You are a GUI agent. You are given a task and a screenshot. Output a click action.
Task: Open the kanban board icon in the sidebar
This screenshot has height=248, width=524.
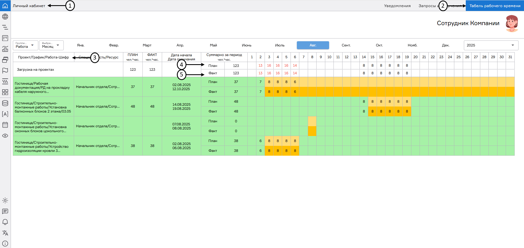coord(5,38)
